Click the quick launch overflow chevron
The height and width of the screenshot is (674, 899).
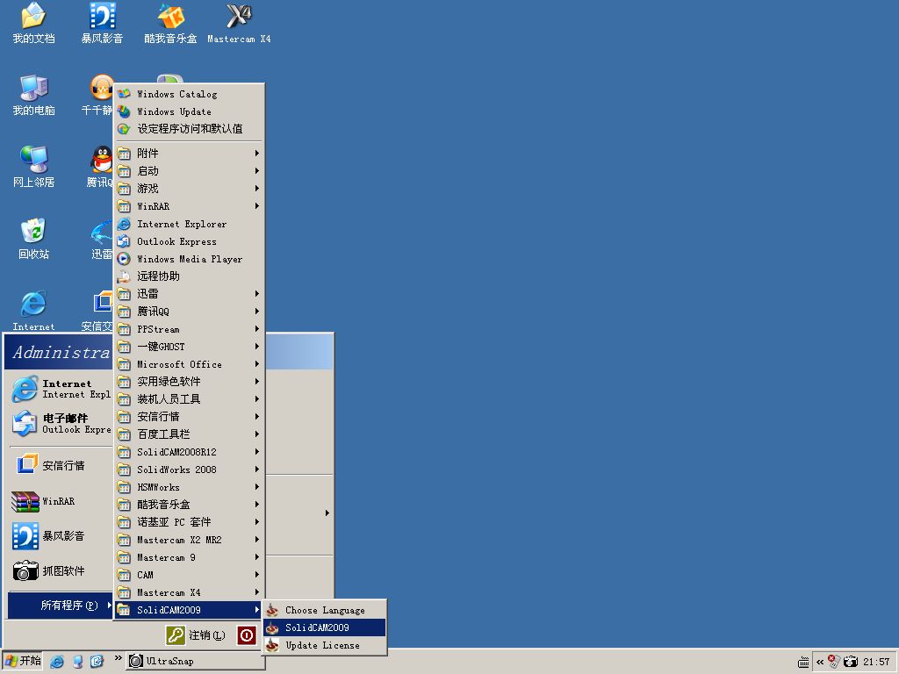pyautogui.click(x=119, y=658)
